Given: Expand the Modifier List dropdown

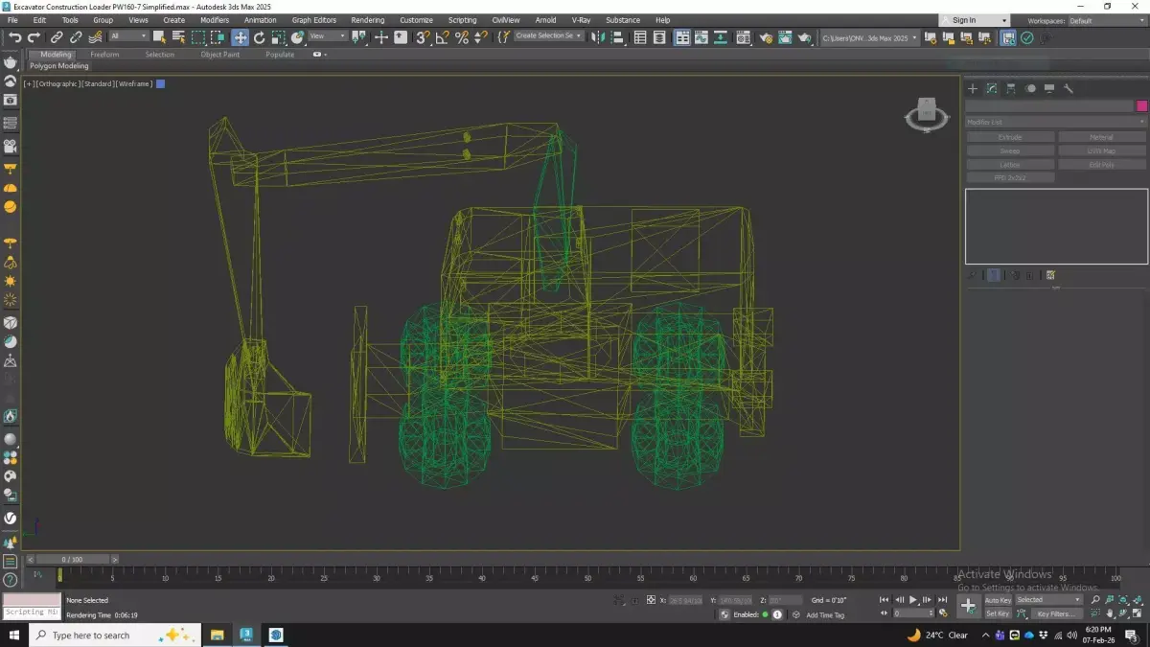Looking at the screenshot, I should pyautogui.click(x=1055, y=122).
